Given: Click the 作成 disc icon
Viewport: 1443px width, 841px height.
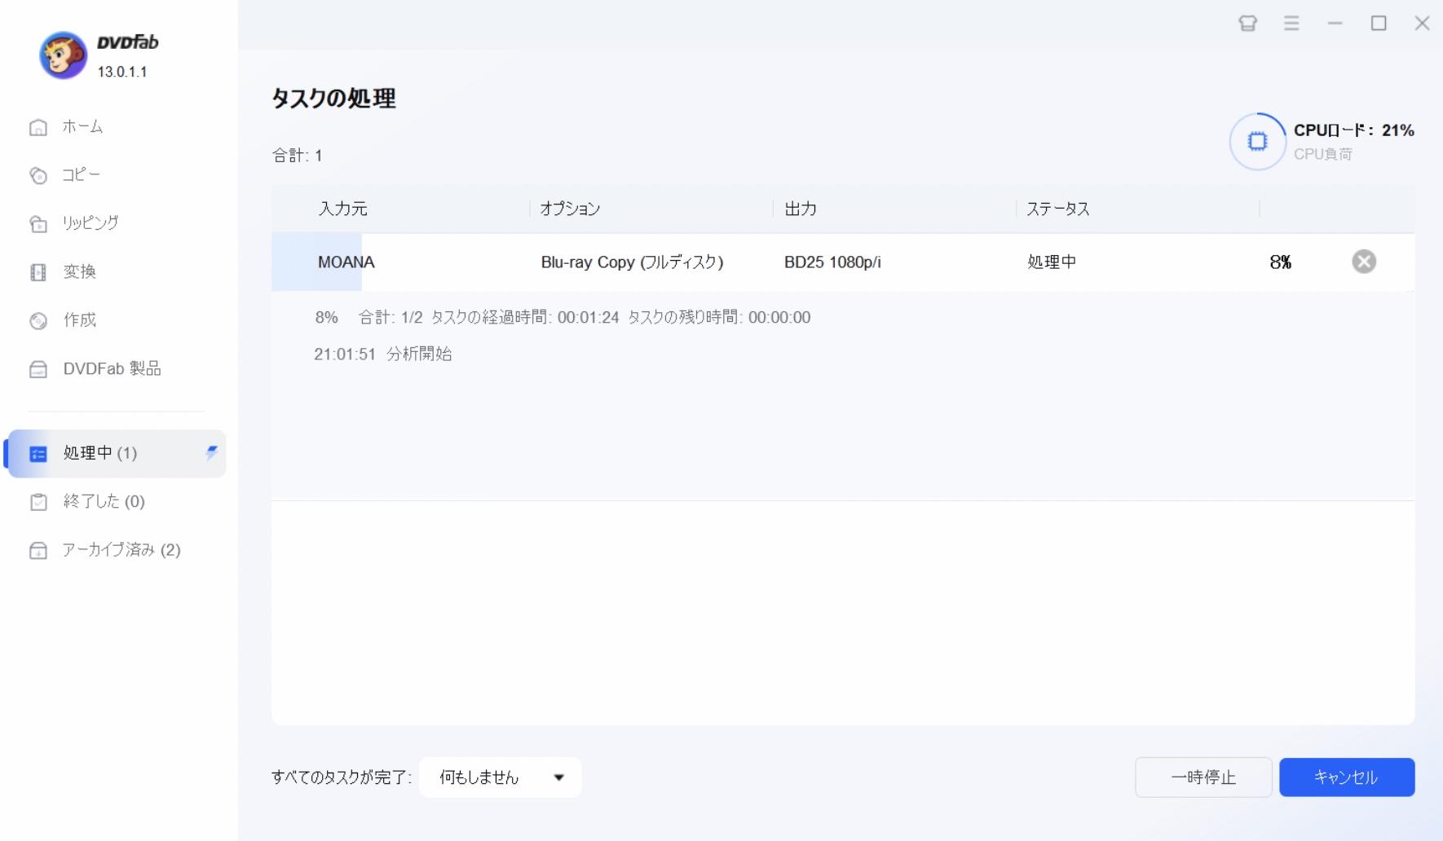Looking at the screenshot, I should [x=38, y=320].
